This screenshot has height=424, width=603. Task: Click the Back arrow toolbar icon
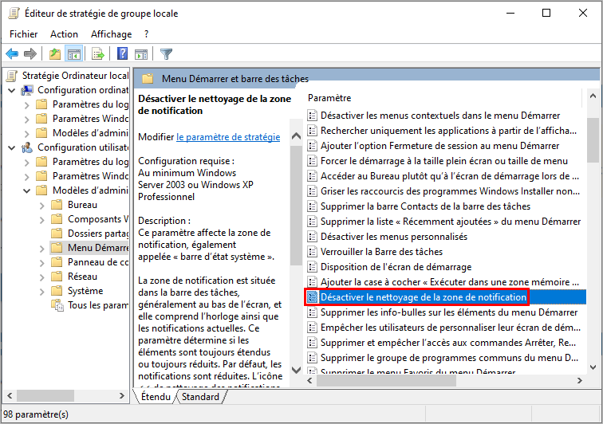pos(12,54)
